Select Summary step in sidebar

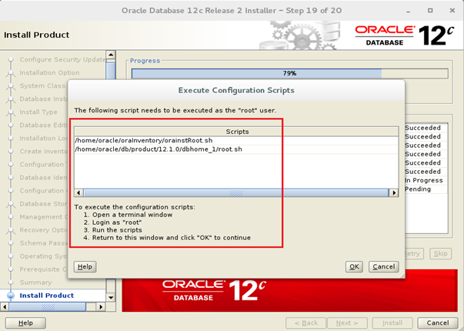[35, 283]
